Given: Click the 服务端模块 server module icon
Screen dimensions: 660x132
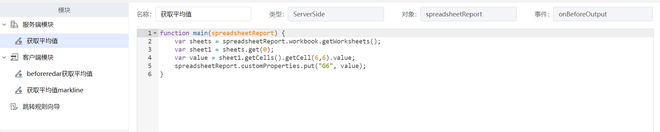Looking at the screenshot, I should pyautogui.click(x=14, y=25).
